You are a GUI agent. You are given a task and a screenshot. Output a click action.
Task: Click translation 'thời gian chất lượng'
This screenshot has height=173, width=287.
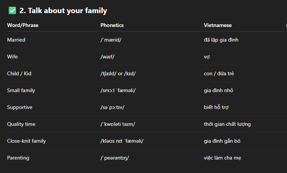[x=227, y=124]
